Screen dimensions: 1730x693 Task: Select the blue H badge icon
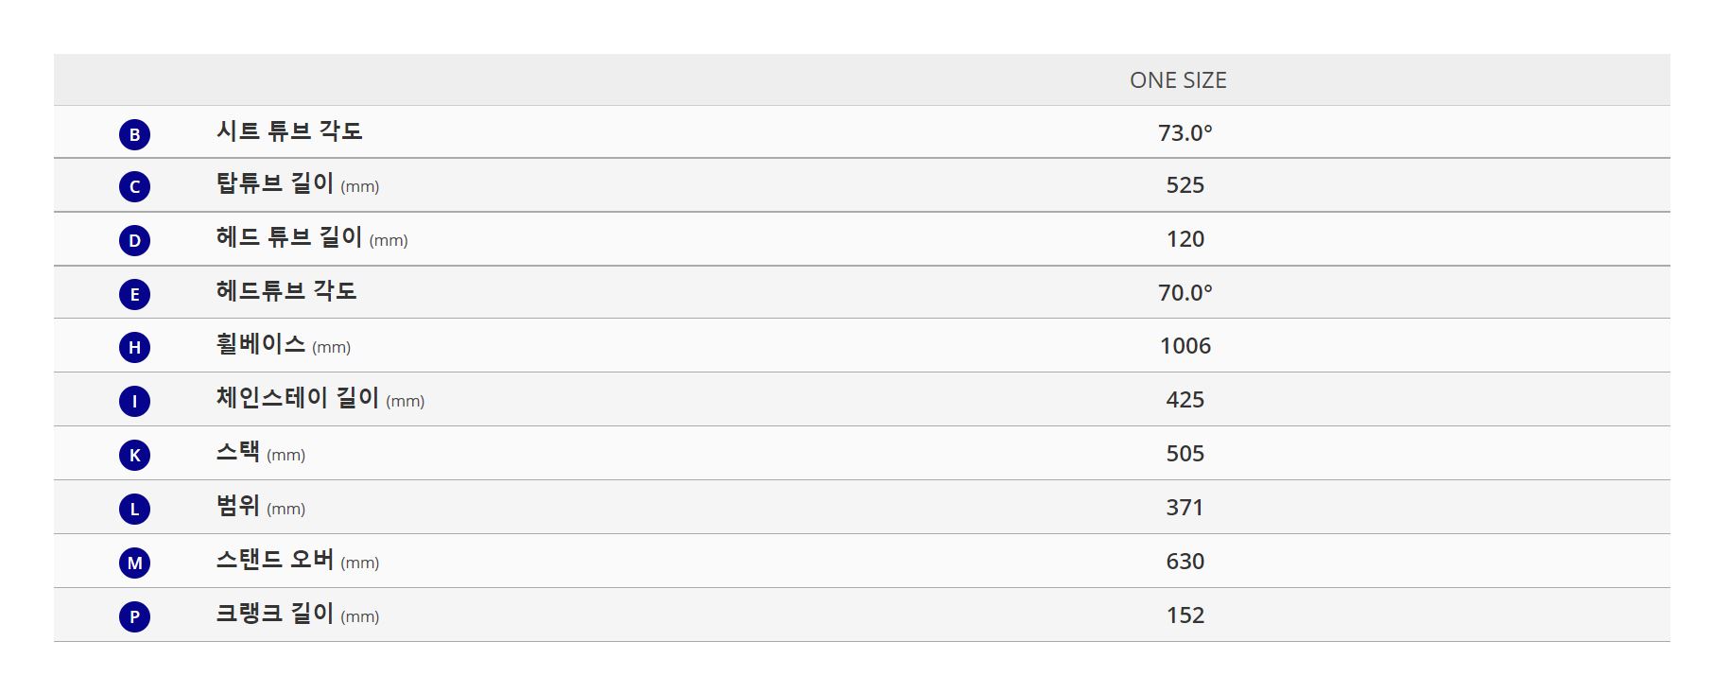[x=134, y=347]
